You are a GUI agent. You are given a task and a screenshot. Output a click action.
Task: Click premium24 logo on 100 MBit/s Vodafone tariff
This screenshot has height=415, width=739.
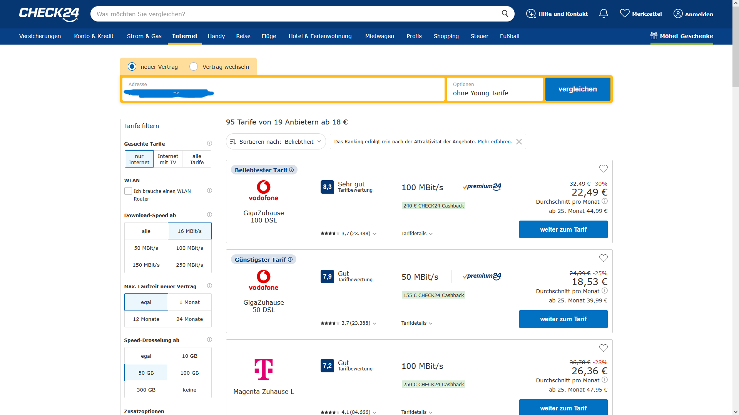(482, 187)
